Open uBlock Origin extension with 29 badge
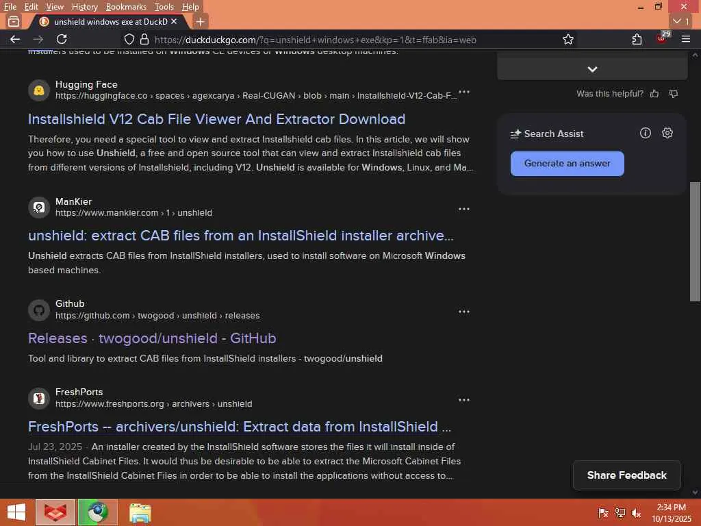This screenshot has height=526, width=701. coord(663,38)
